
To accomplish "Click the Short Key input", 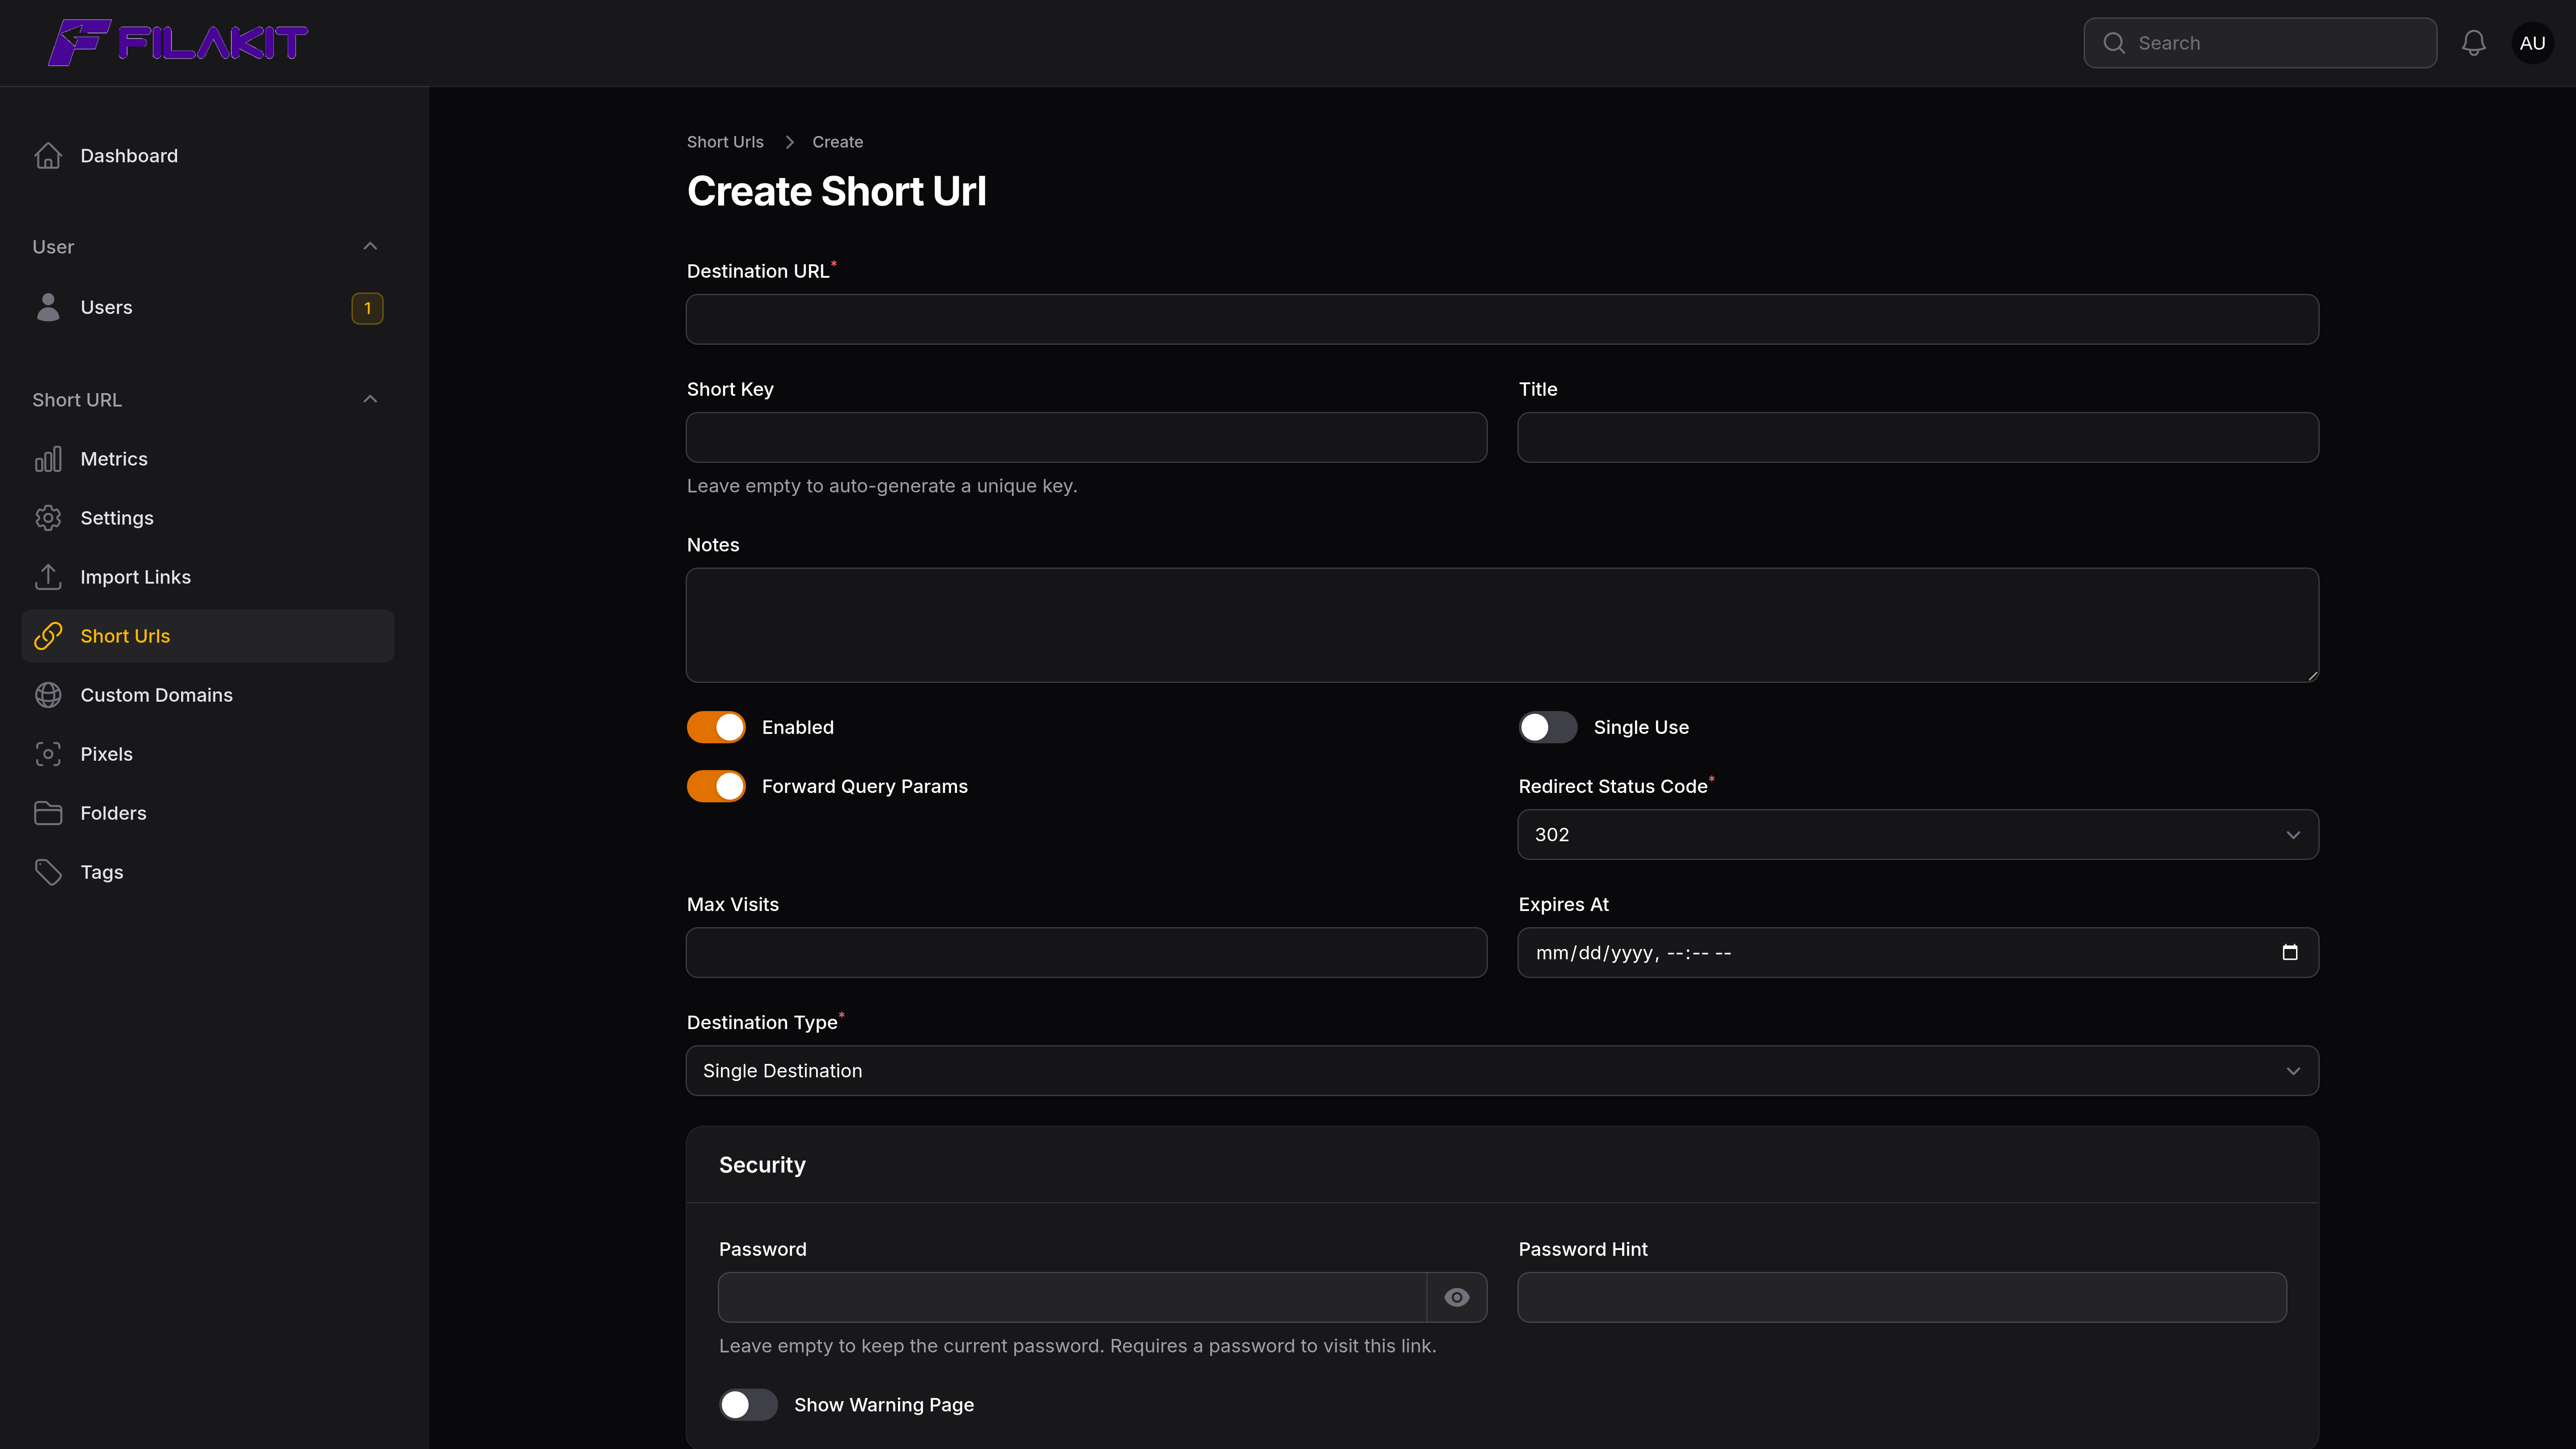I will (x=1086, y=437).
